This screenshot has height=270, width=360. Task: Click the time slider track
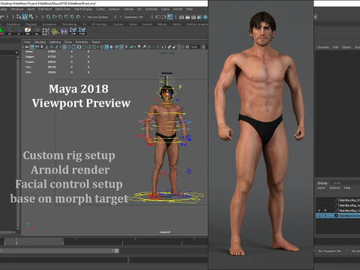[x=103, y=241]
